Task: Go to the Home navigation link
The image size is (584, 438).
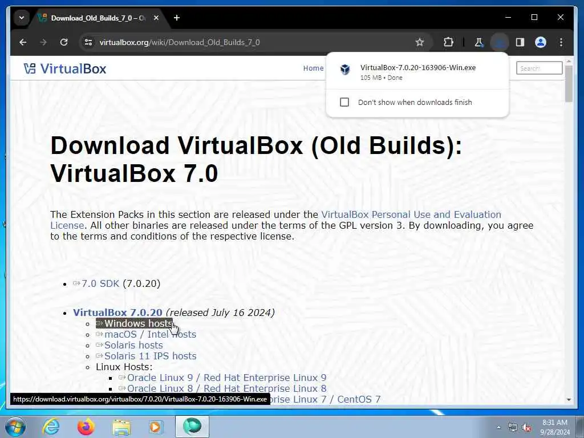Action: pos(313,68)
